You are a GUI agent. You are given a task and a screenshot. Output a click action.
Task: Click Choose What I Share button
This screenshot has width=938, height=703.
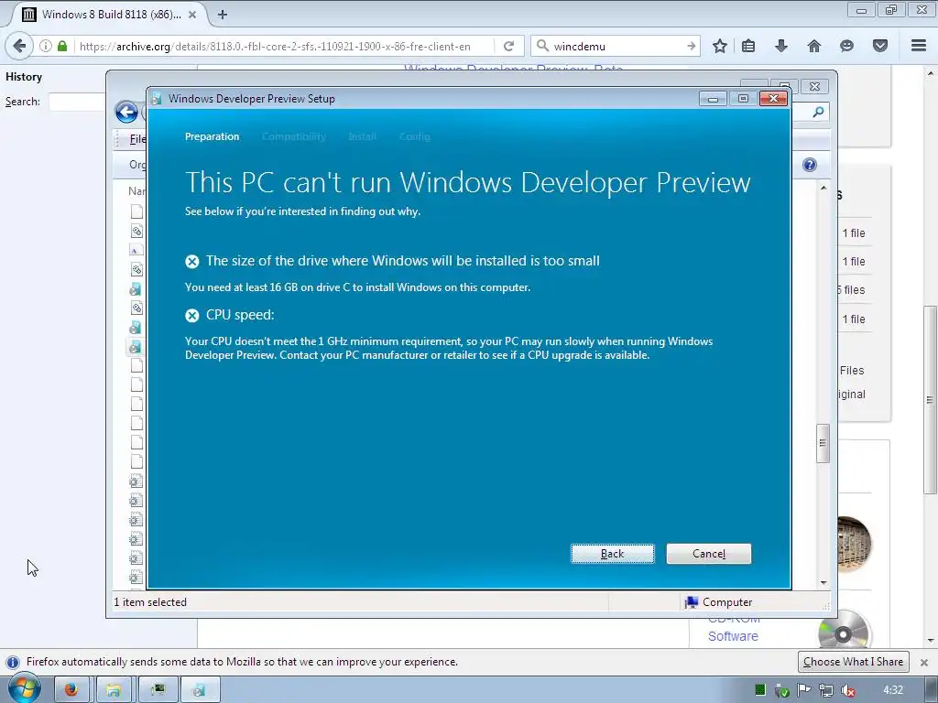click(853, 662)
